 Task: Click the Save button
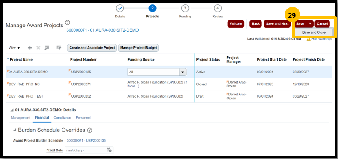pyautogui.click(x=300, y=24)
